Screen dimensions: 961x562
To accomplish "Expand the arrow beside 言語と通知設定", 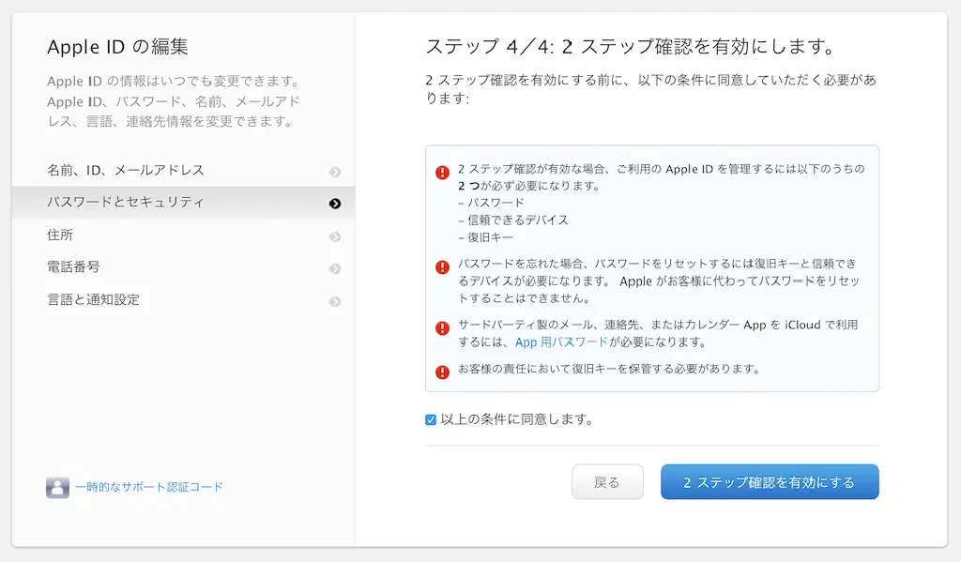I will click(335, 302).
